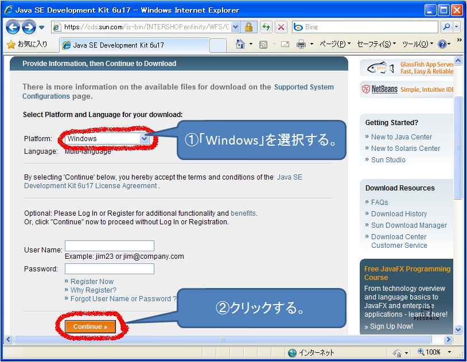The width and height of the screenshot is (467, 362).
Task: Open the Download History link
Action: 399,214
